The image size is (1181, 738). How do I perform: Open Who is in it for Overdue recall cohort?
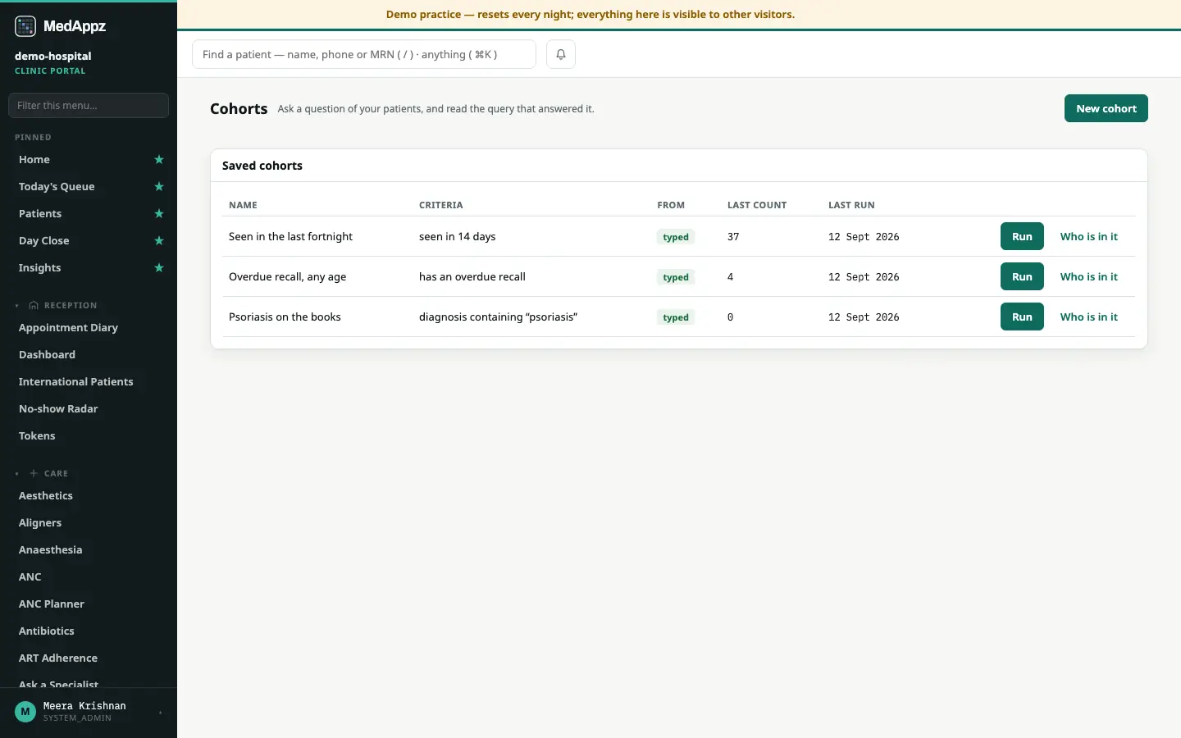pos(1089,276)
